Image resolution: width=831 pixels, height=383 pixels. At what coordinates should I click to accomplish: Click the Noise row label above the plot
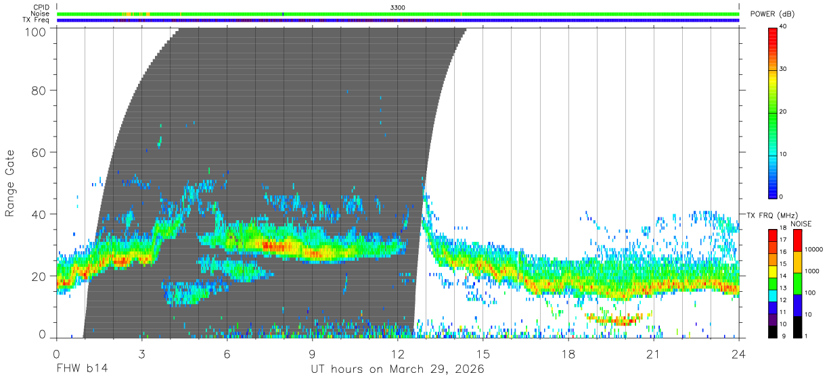[40, 14]
